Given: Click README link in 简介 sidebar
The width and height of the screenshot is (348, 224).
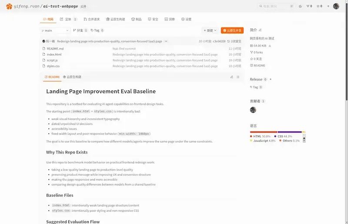Looking at the screenshot, I should [258, 66].
